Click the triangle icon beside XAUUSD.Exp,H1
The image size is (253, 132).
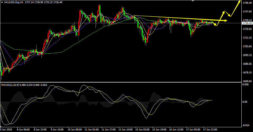[x=2, y=2]
